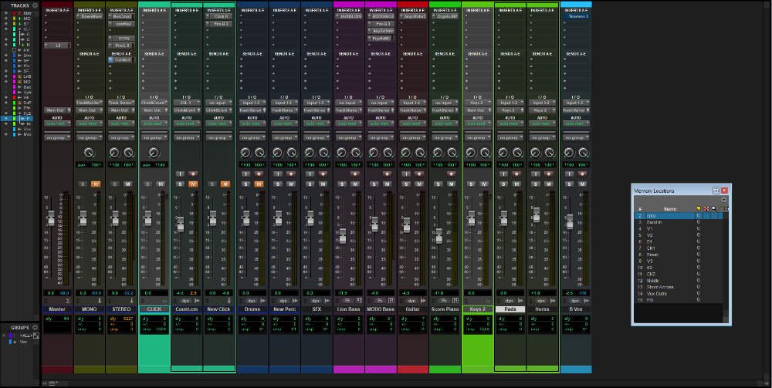Image resolution: width=772 pixels, height=388 pixels.
Task: Unmute the MONO track
Action: (96, 184)
